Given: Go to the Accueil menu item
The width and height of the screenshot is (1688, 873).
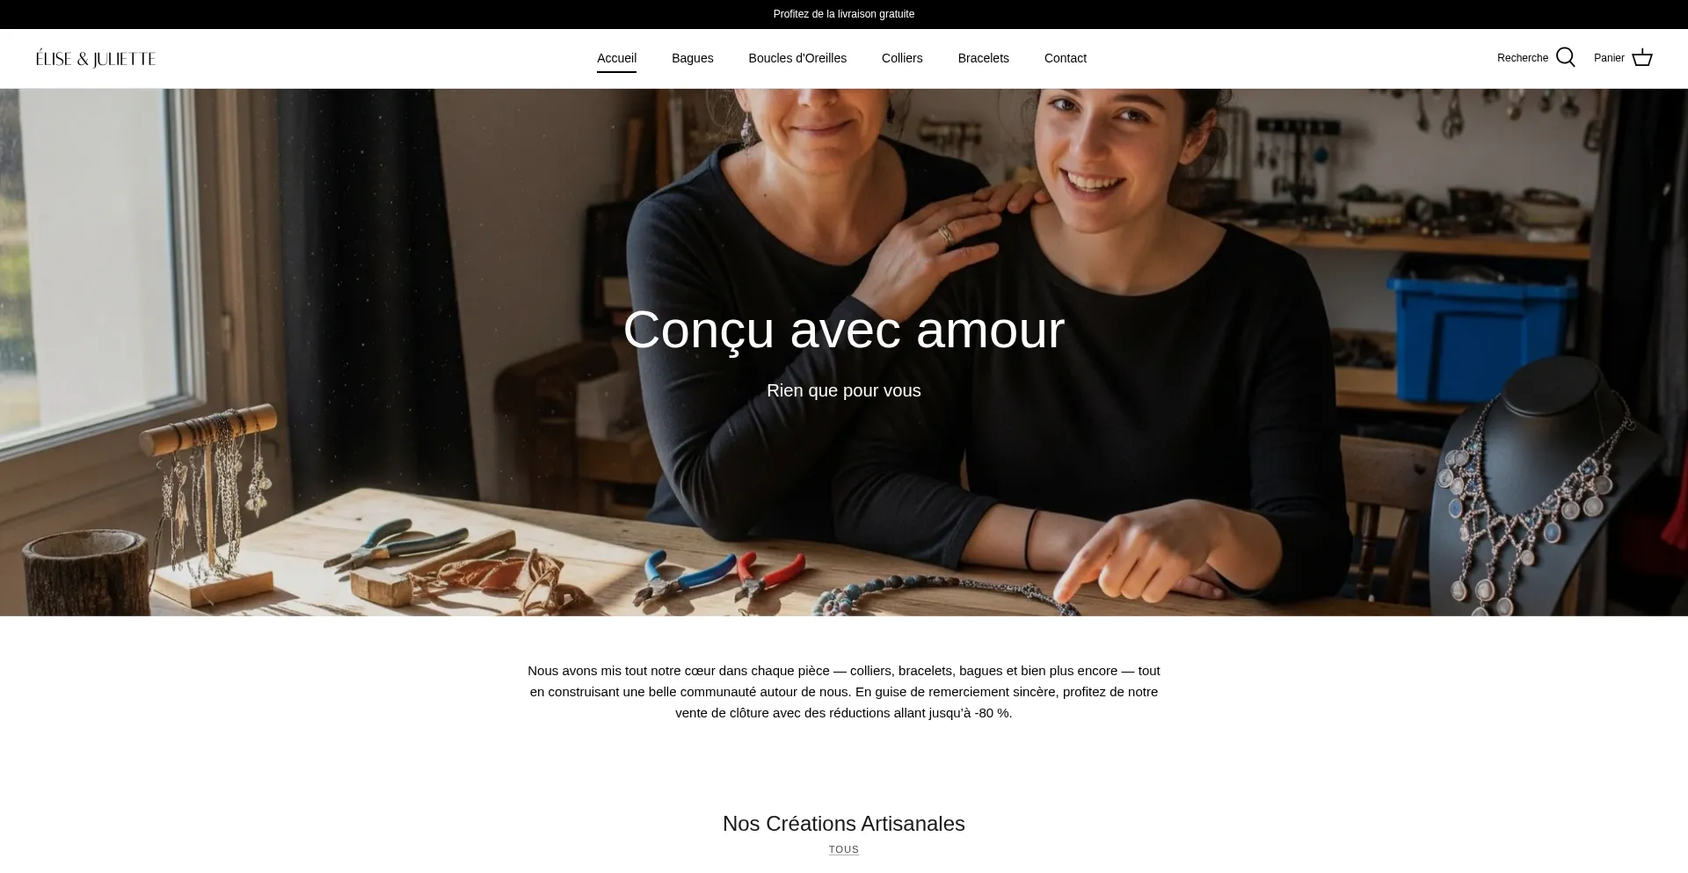Looking at the screenshot, I should (616, 58).
